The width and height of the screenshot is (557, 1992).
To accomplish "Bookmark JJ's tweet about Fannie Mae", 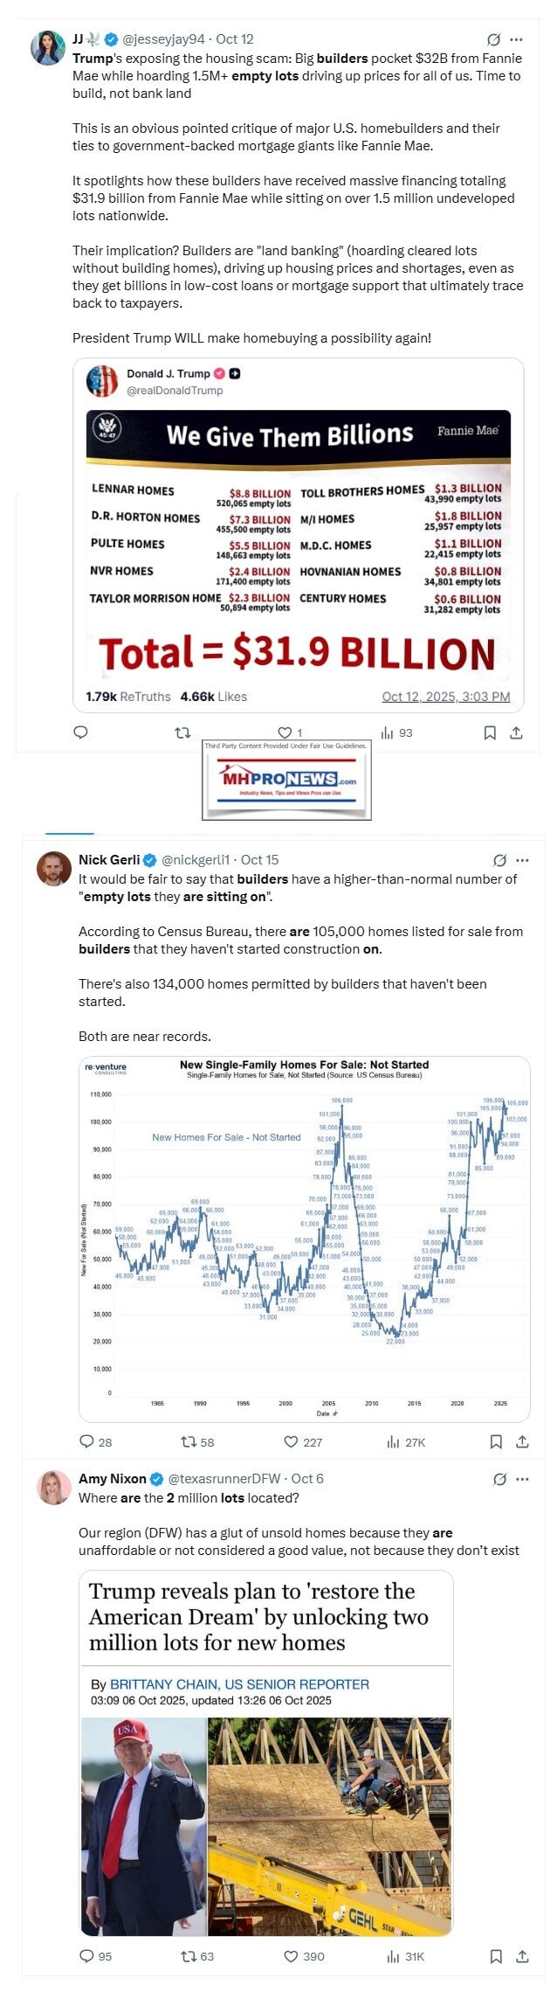I will 490,732.
